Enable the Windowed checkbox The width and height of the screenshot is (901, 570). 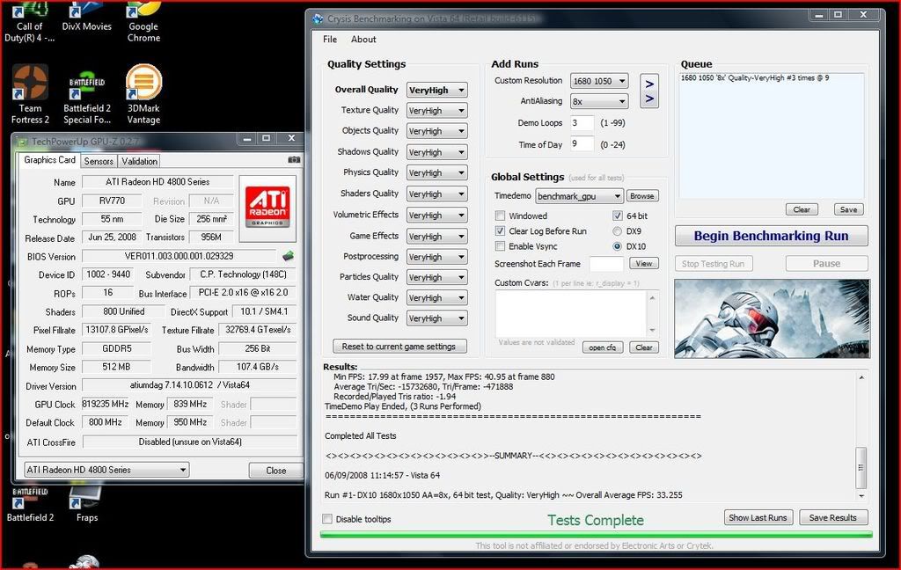tap(501, 216)
